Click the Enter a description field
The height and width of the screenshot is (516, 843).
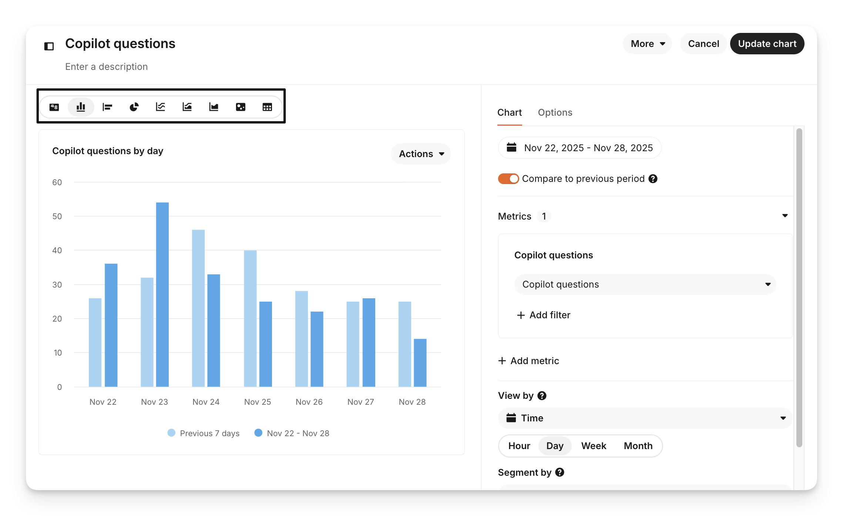107,67
